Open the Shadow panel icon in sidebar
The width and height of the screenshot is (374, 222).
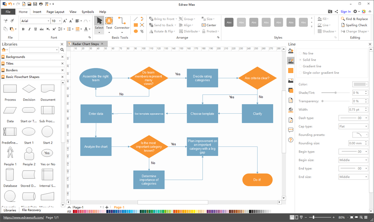[x=291, y=90]
